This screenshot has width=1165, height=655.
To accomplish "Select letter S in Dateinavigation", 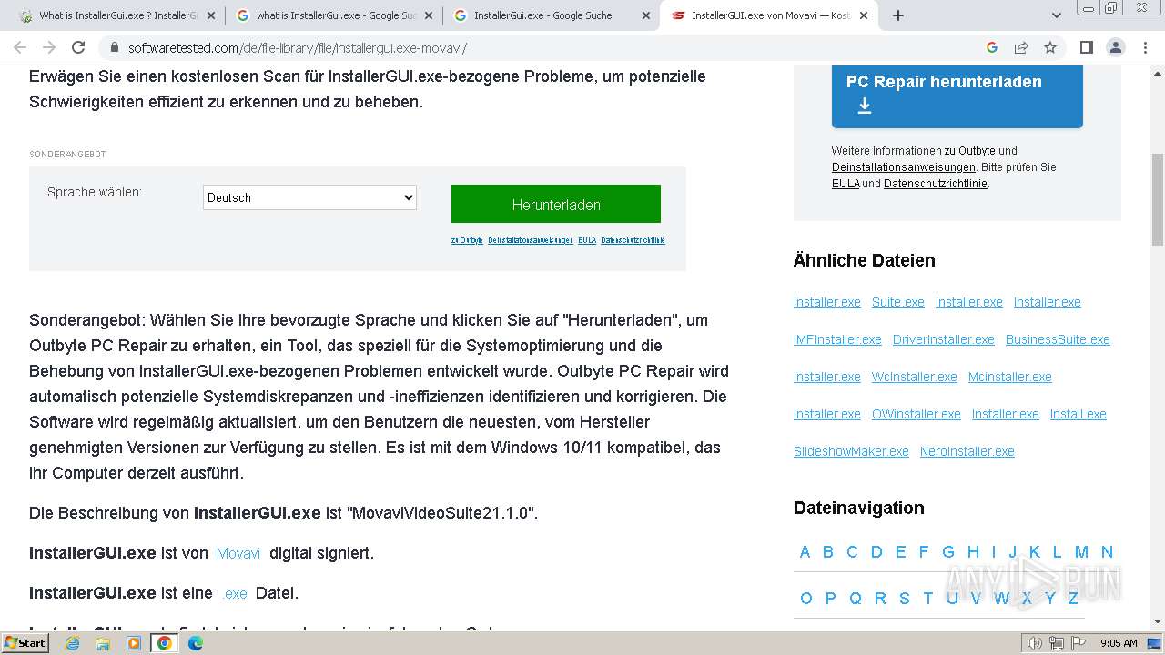I will (x=904, y=599).
